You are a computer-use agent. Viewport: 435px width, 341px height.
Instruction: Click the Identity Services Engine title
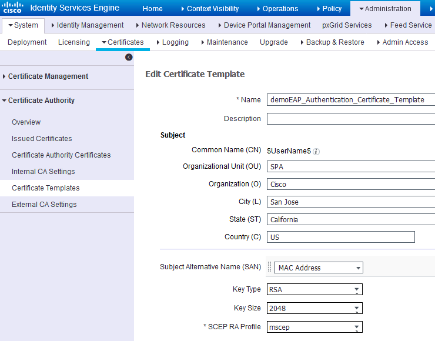75,8
